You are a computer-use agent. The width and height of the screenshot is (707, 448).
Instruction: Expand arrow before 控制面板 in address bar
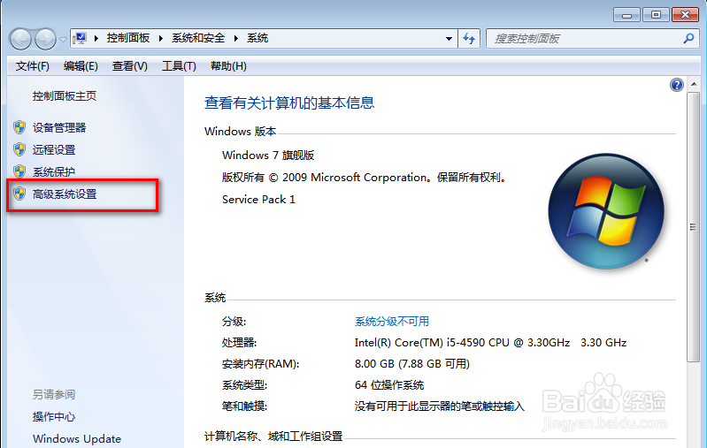coord(96,38)
